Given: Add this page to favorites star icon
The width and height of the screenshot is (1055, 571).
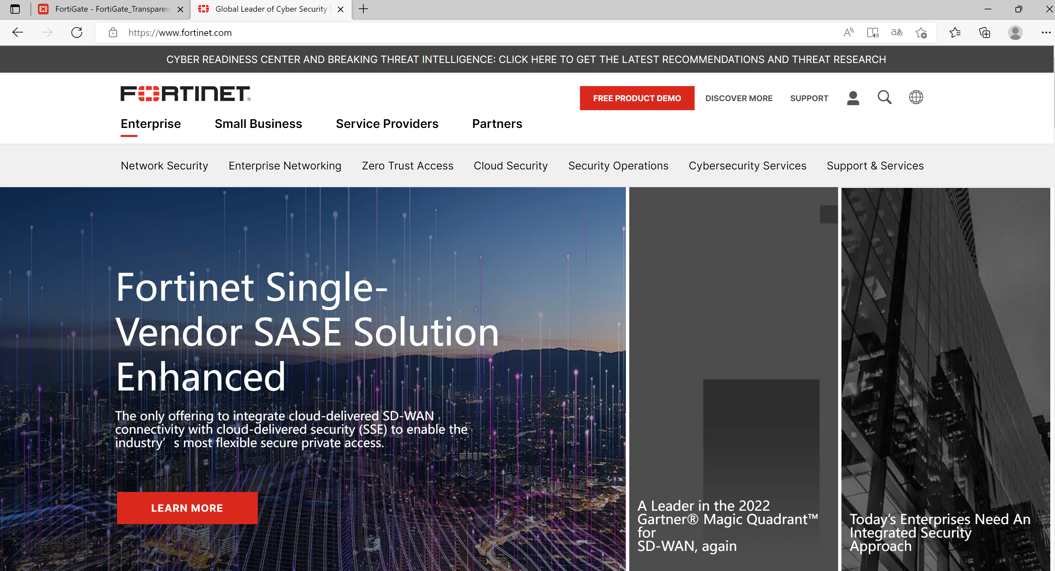Looking at the screenshot, I should (921, 32).
